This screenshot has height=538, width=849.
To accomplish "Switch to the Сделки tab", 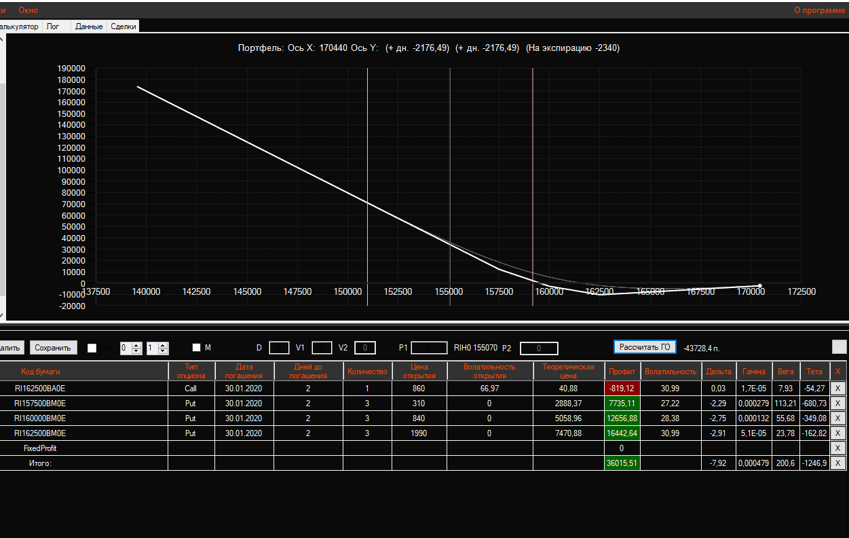I will [x=124, y=26].
